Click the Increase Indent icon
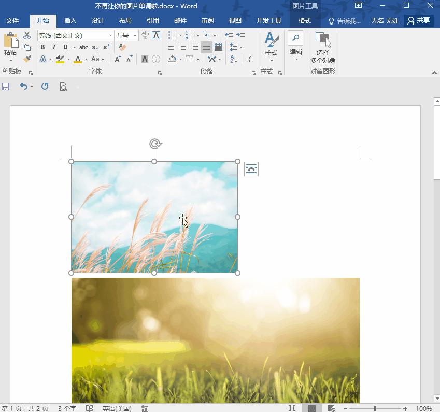 point(240,35)
